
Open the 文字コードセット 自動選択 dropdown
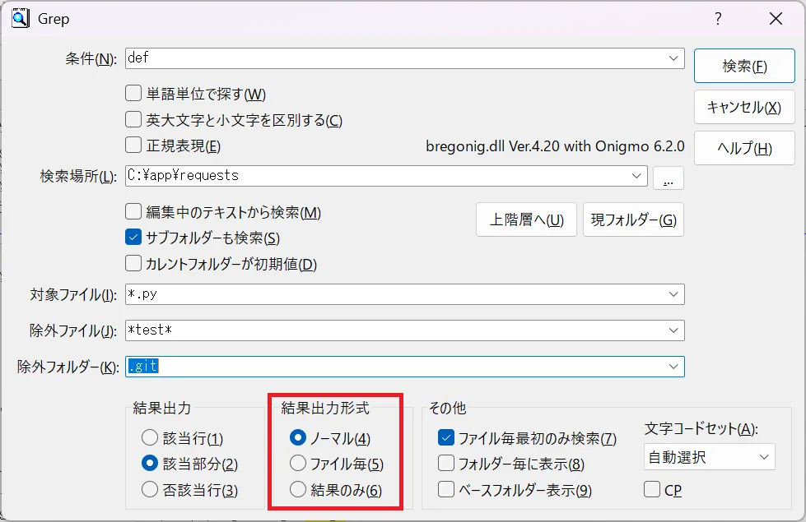763,457
